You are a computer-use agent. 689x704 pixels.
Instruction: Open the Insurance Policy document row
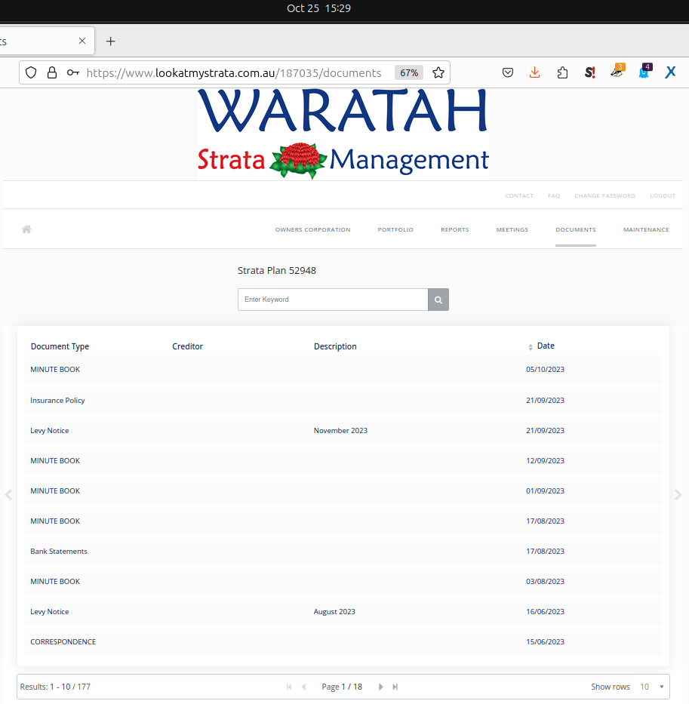[x=57, y=400]
